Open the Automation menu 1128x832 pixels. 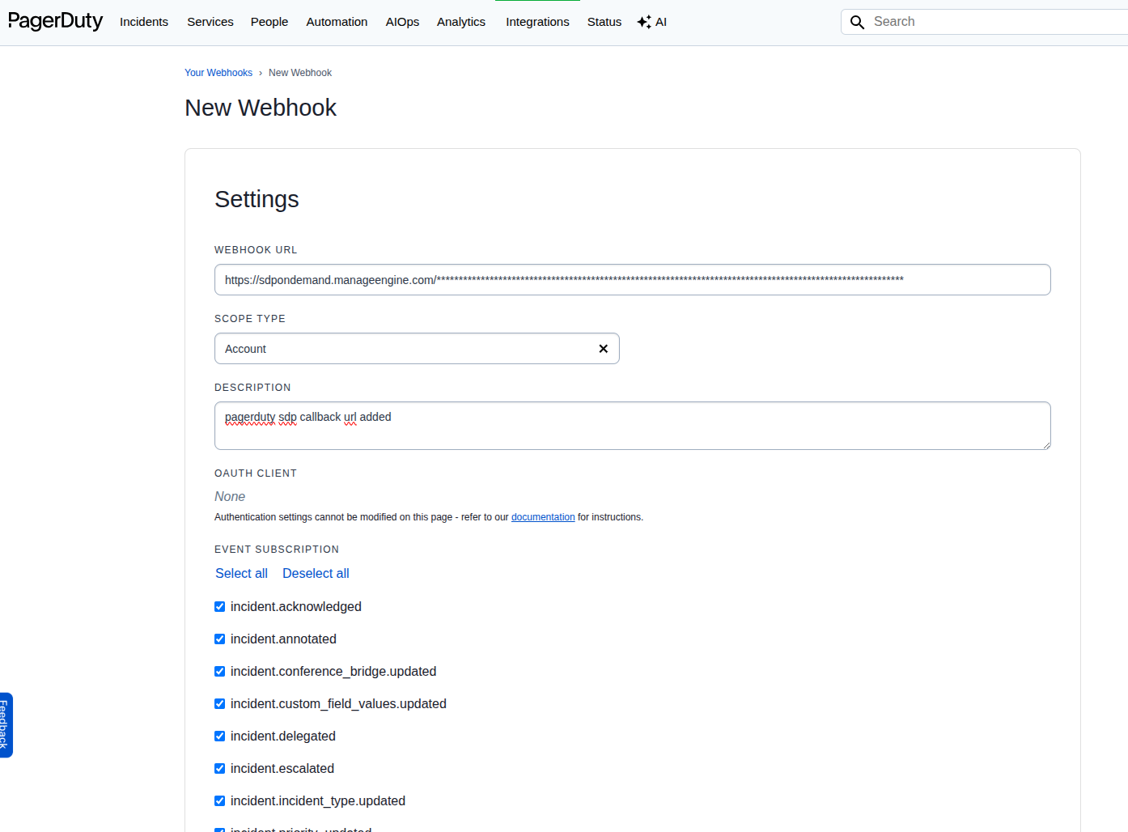(x=337, y=22)
